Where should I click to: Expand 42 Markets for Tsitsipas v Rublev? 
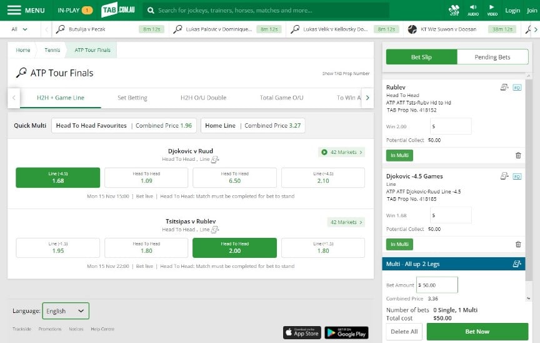(346, 222)
